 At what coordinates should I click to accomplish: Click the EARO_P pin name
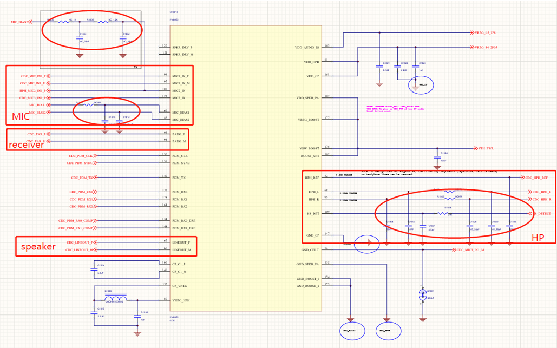click(x=178, y=134)
